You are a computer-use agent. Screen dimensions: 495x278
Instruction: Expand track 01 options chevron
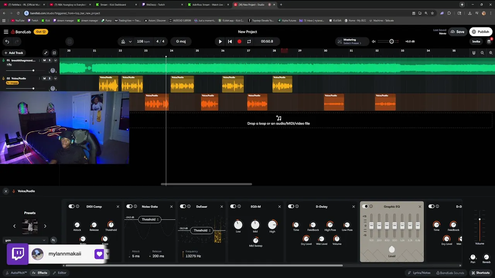[55, 60]
